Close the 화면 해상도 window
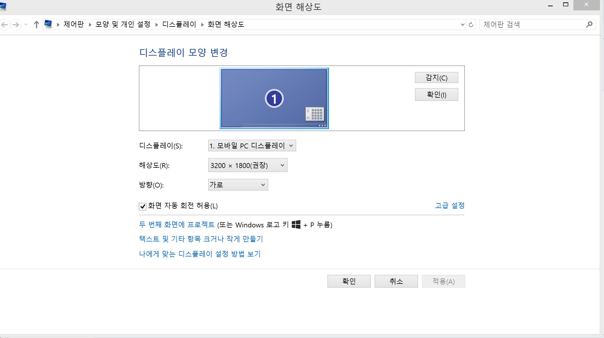Screen dimensions: 604x338 (586, 5)
